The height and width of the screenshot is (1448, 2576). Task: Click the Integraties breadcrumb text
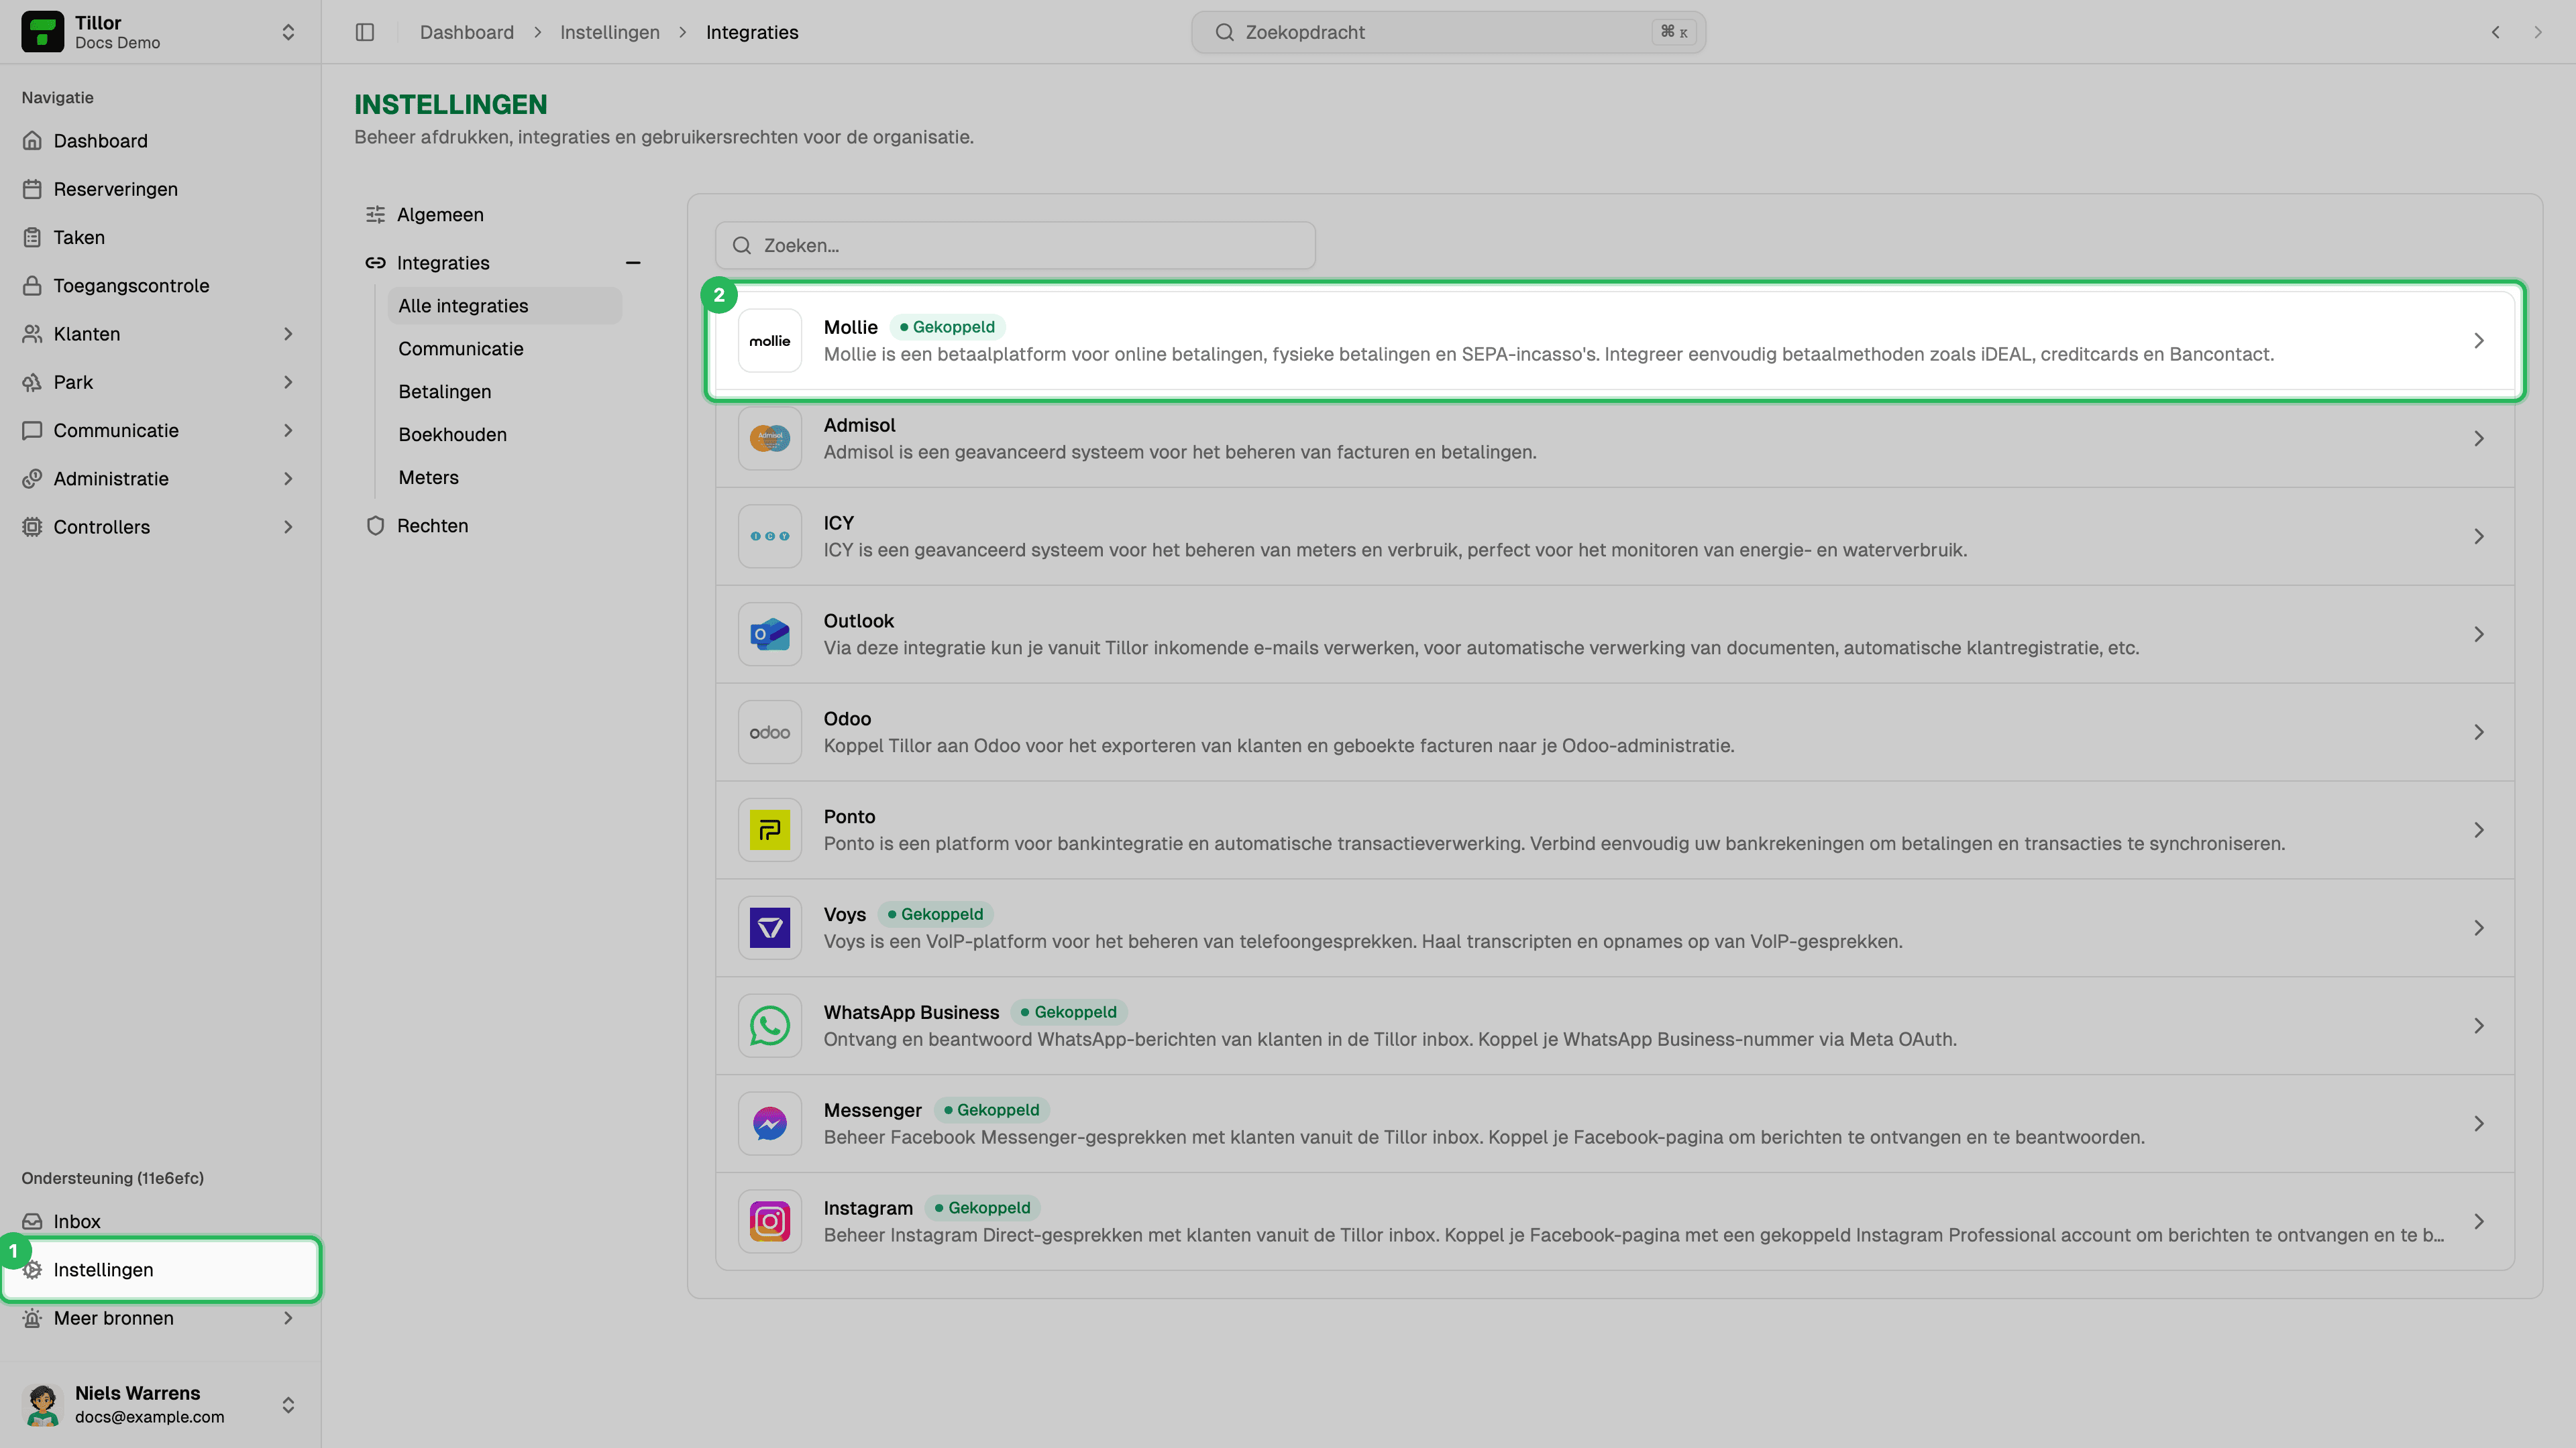click(x=752, y=32)
